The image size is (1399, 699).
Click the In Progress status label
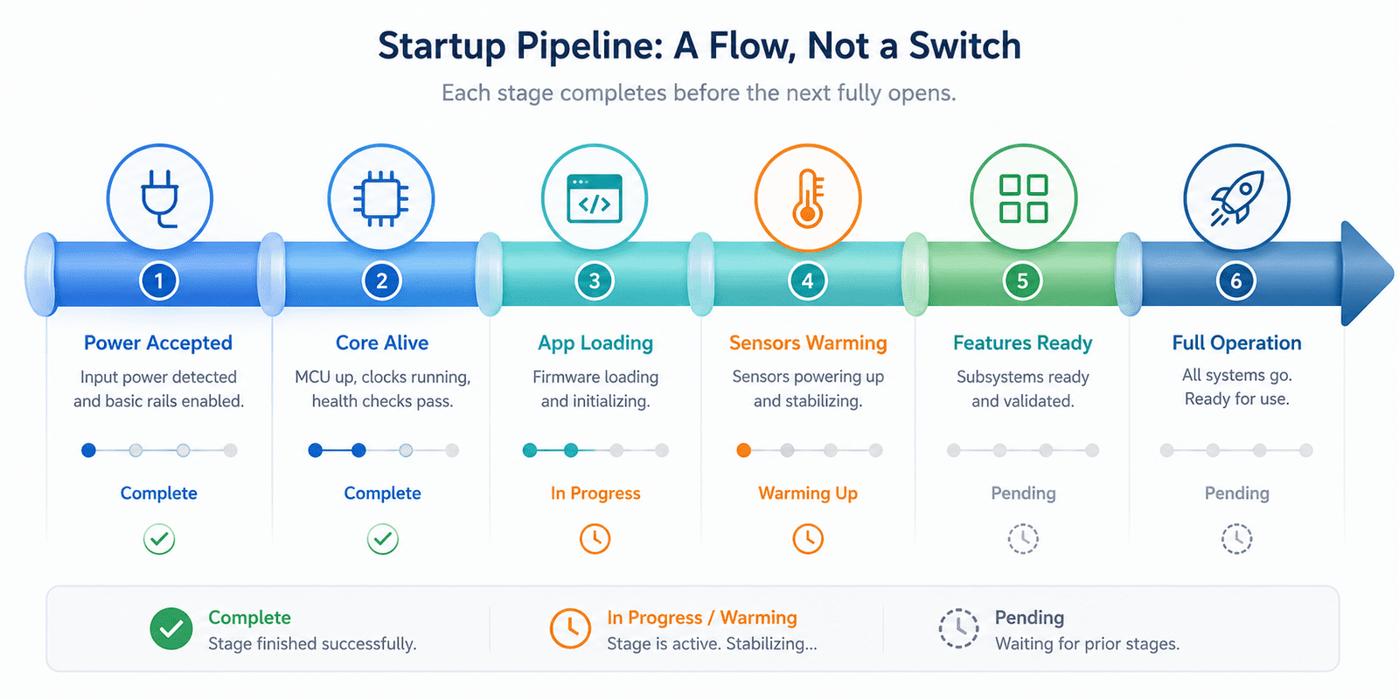[595, 494]
